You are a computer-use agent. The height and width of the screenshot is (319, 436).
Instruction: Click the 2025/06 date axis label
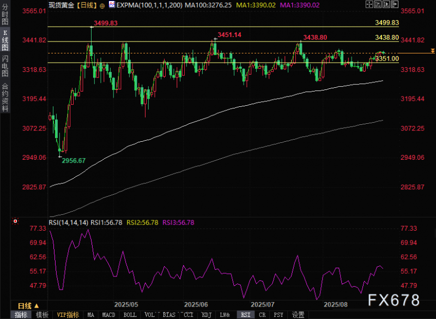(x=196, y=304)
